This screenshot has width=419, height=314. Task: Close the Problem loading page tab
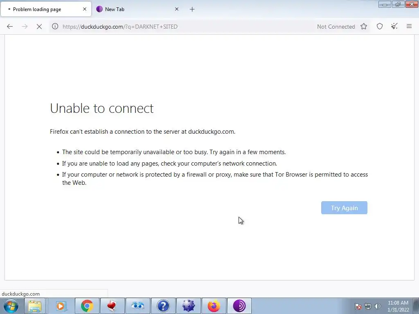pyautogui.click(x=85, y=9)
